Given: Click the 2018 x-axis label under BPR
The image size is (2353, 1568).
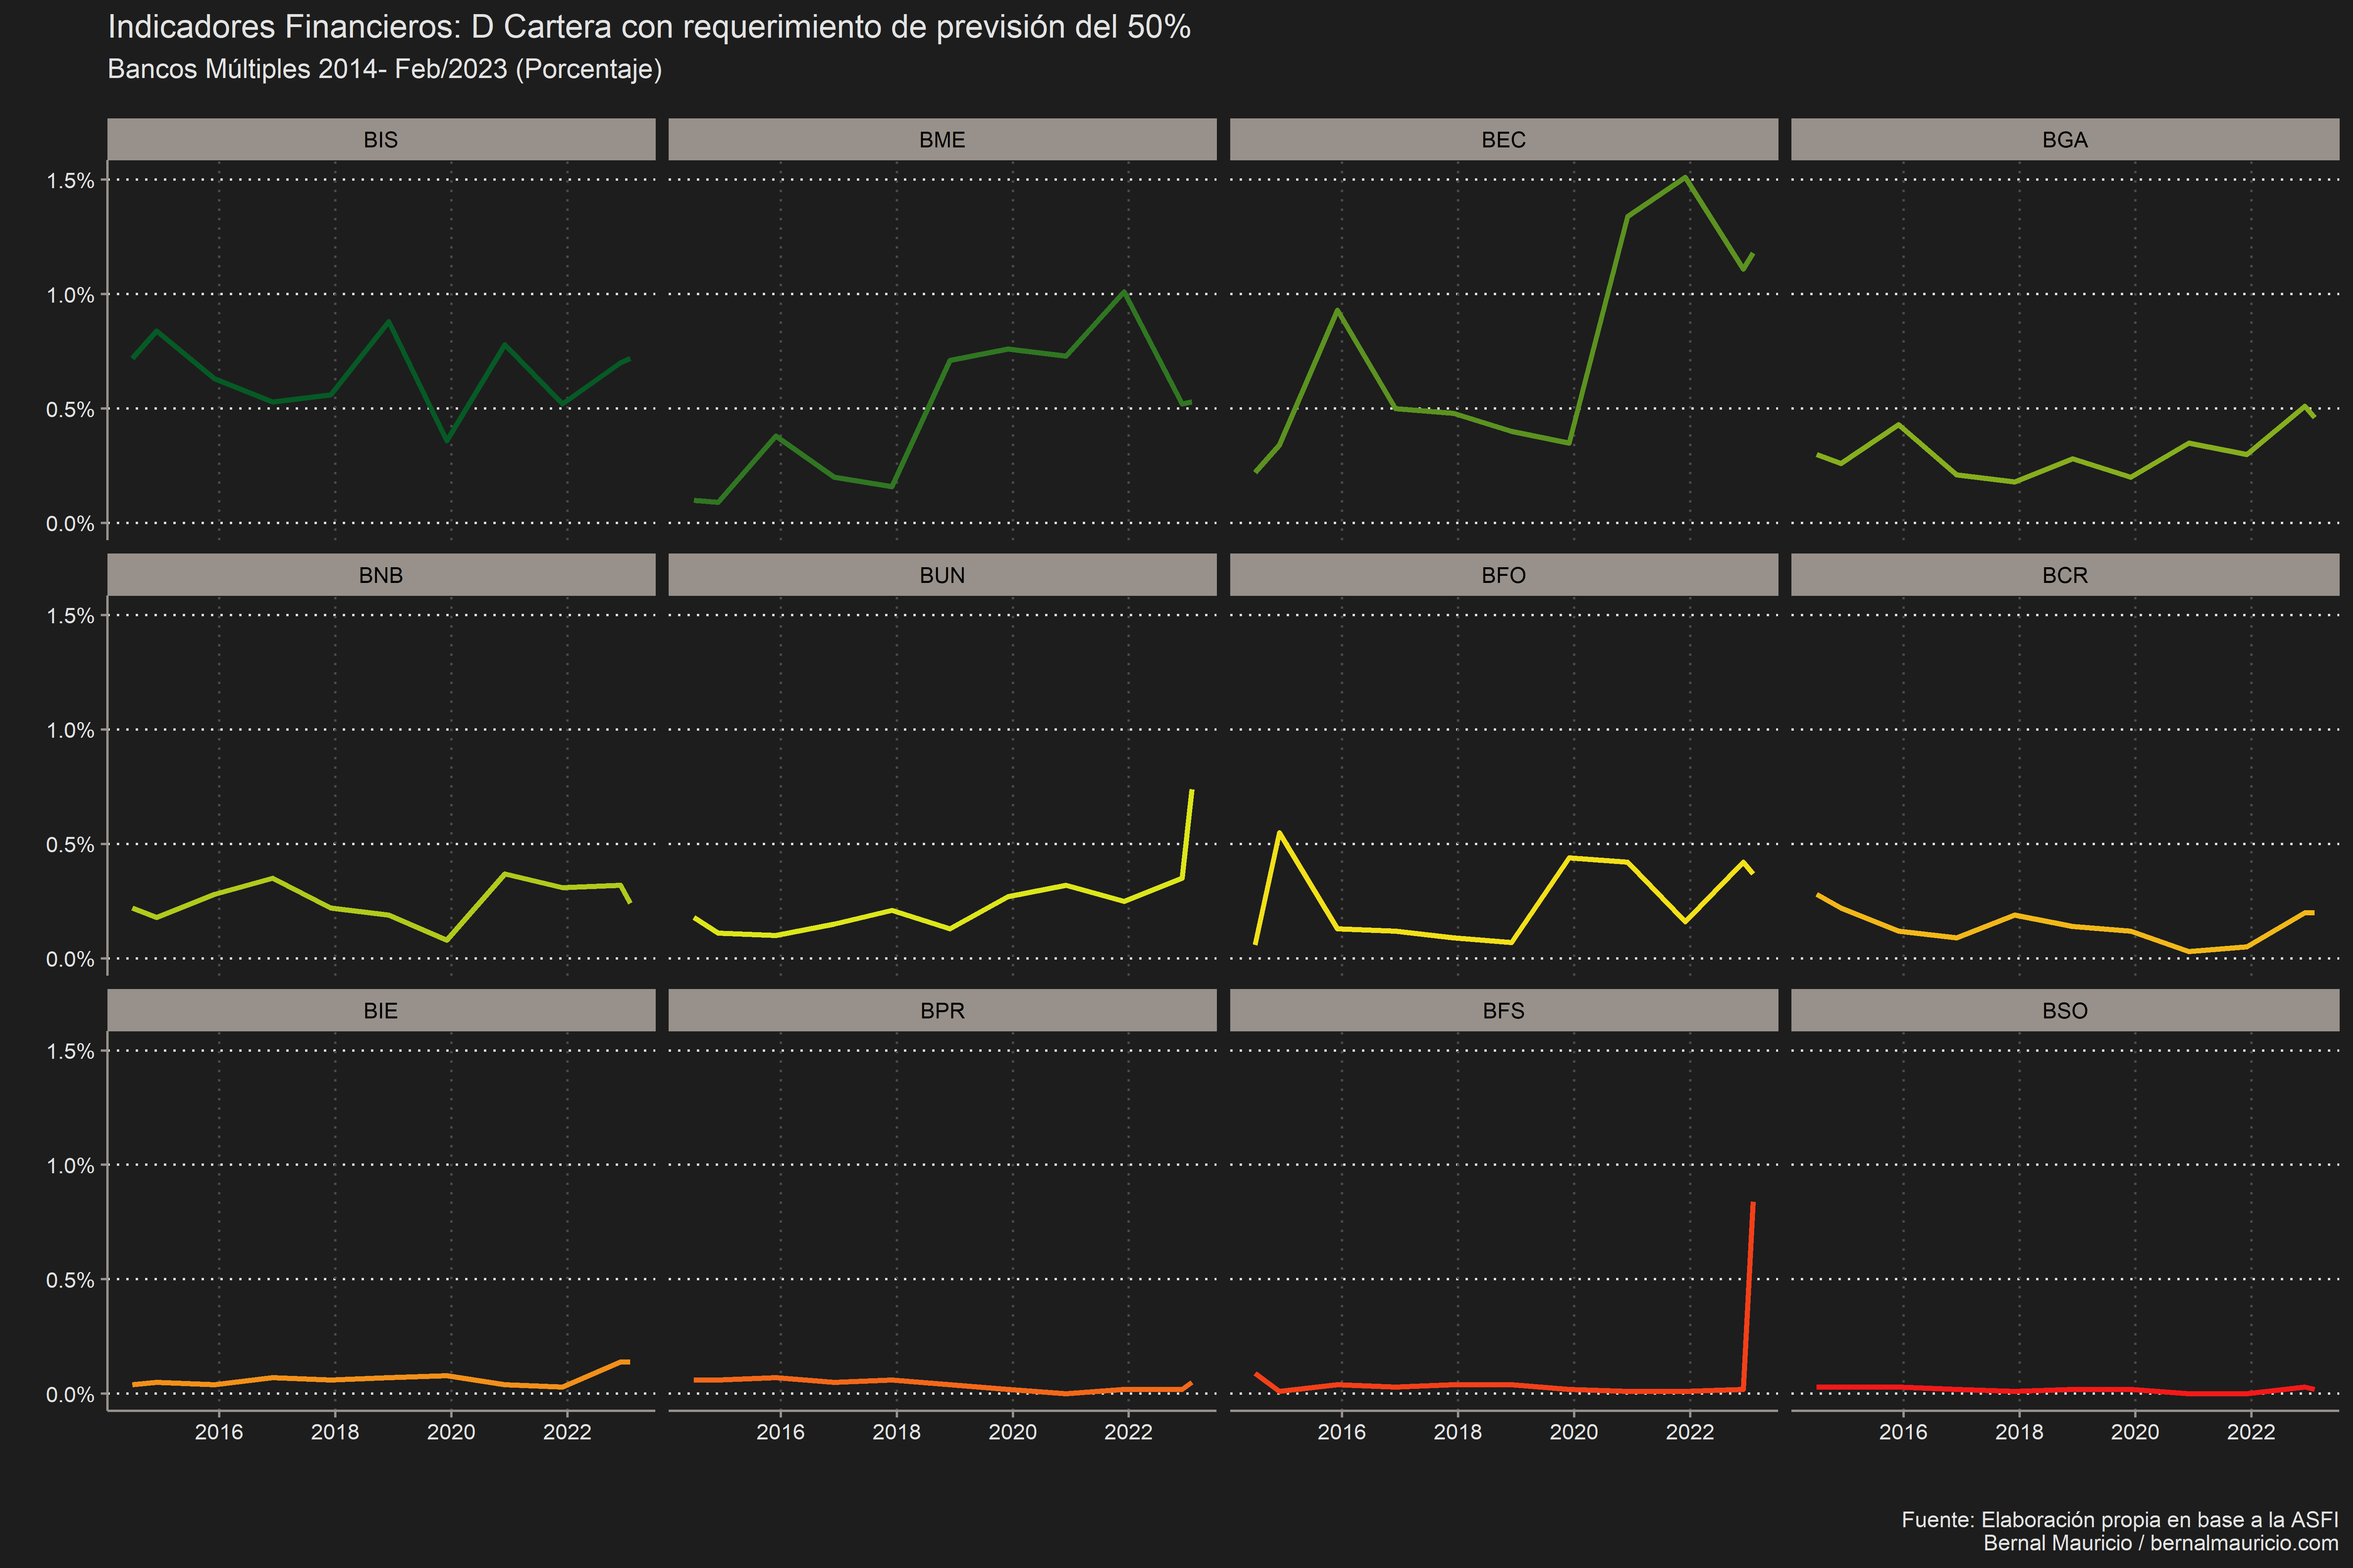Looking at the screenshot, I should coord(896,1432).
